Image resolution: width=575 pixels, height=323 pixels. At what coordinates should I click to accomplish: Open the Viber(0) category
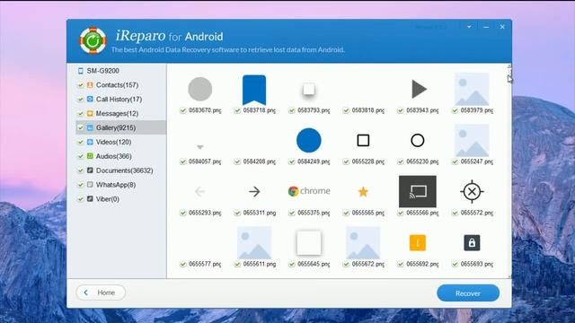point(108,199)
